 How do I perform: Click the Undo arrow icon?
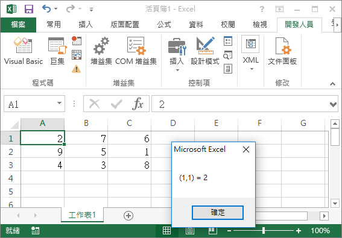[x=46, y=9]
